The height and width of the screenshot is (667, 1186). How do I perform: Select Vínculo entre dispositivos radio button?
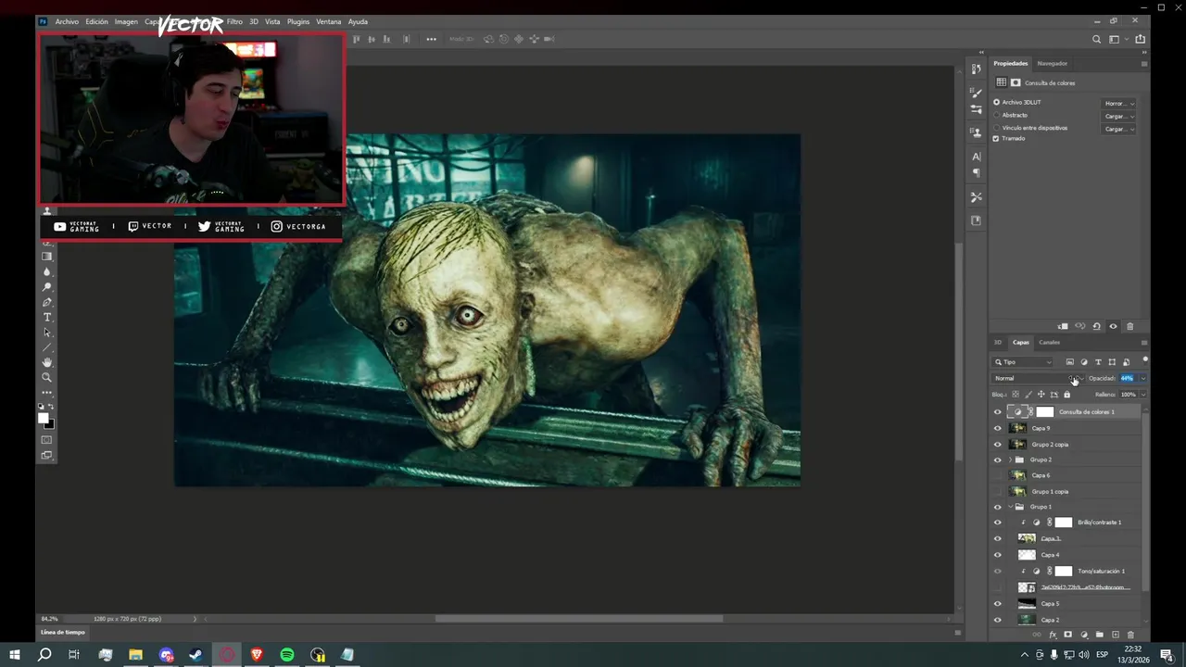[x=997, y=128]
